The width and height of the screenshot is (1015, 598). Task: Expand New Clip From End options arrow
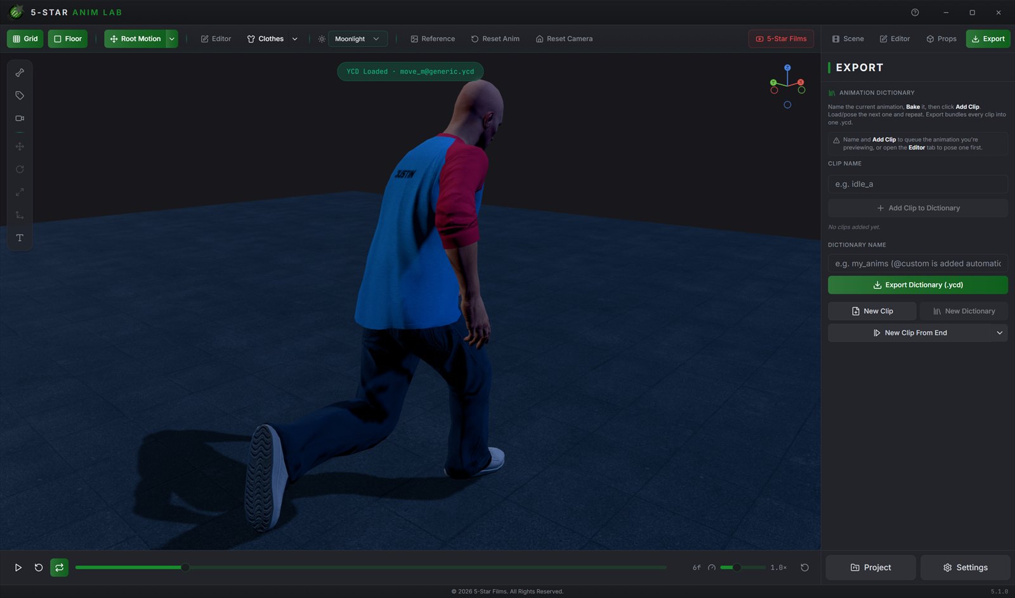pos(1000,333)
